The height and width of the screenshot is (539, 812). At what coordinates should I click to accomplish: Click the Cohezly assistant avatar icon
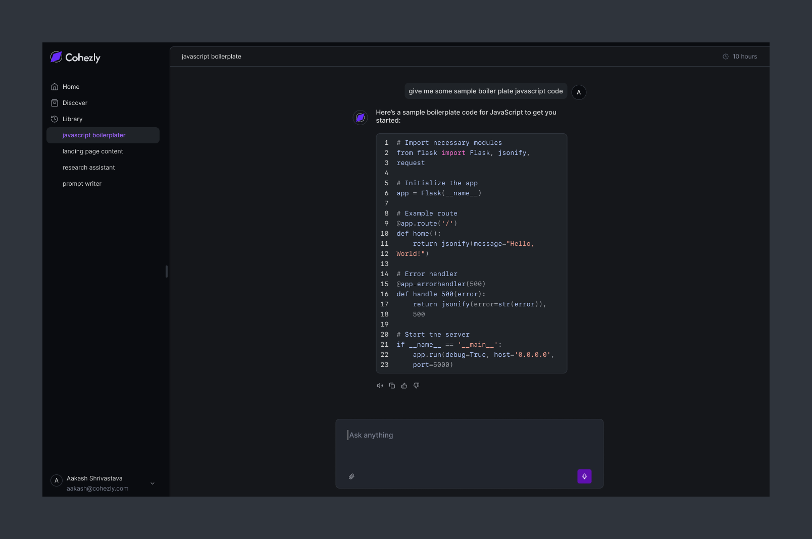[360, 118]
